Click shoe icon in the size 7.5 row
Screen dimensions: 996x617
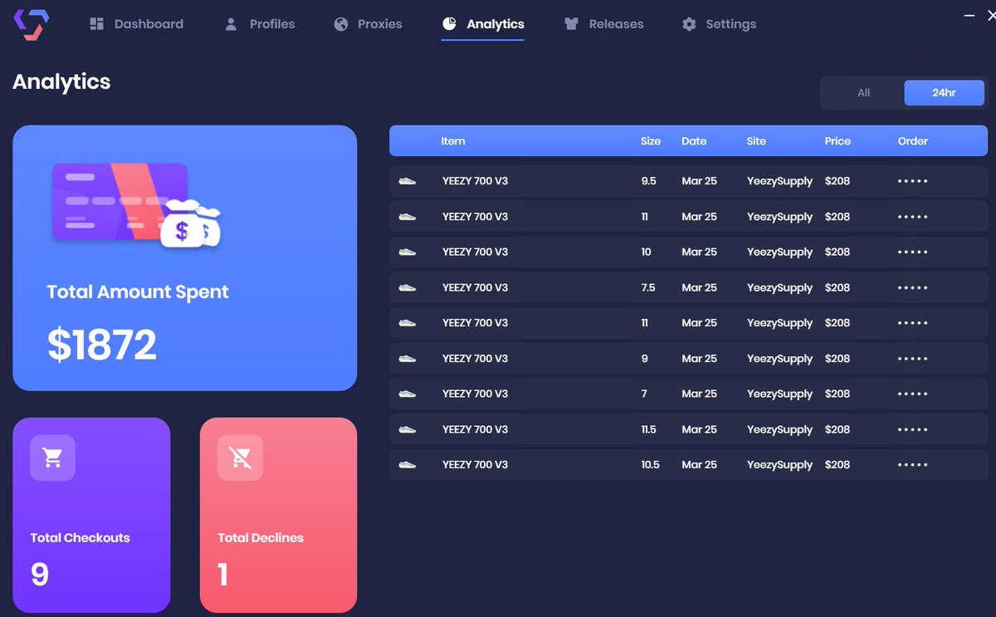point(407,287)
